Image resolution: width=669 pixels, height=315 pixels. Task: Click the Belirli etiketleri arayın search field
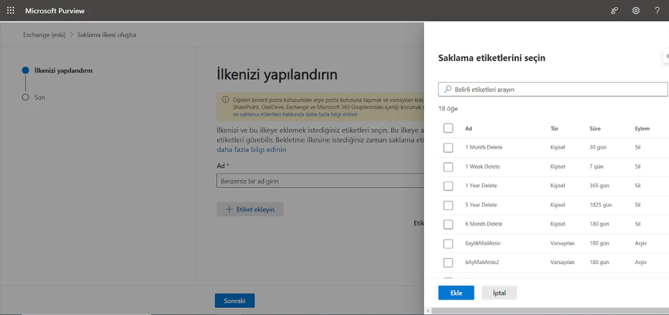(x=555, y=89)
